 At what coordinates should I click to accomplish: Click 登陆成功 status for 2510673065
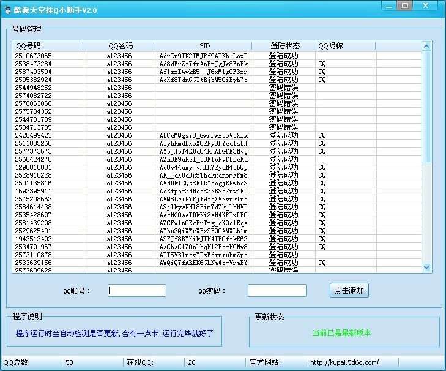pyautogui.click(x=284, y=56)
